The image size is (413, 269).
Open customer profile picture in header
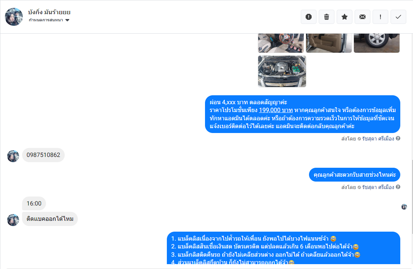[x=14, y=17]
